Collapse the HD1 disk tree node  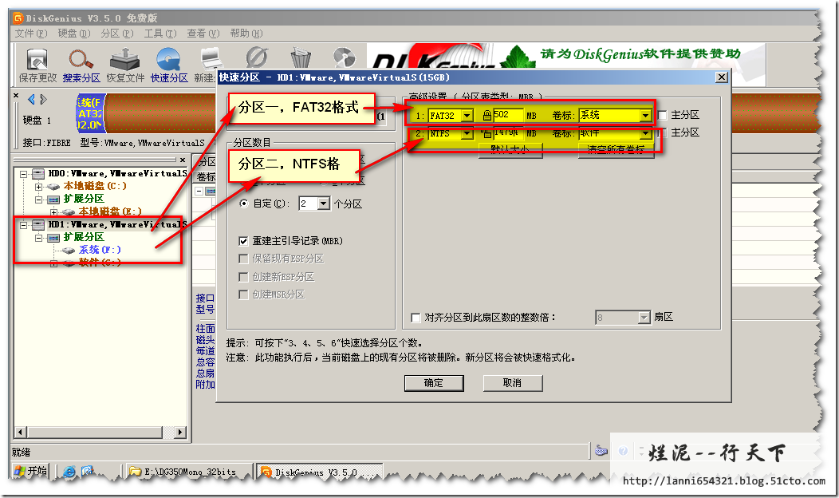click(x=24, y=225)
